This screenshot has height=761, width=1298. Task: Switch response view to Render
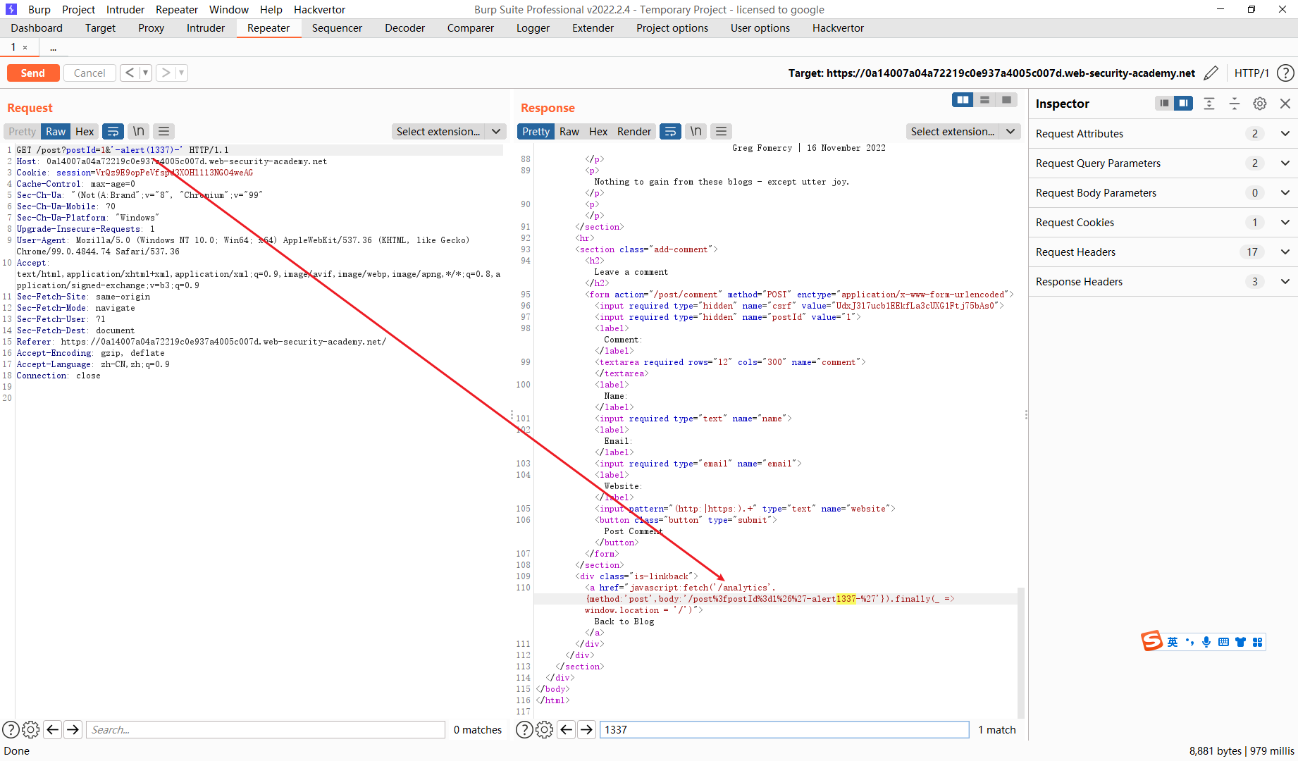(x=634, y=132)
